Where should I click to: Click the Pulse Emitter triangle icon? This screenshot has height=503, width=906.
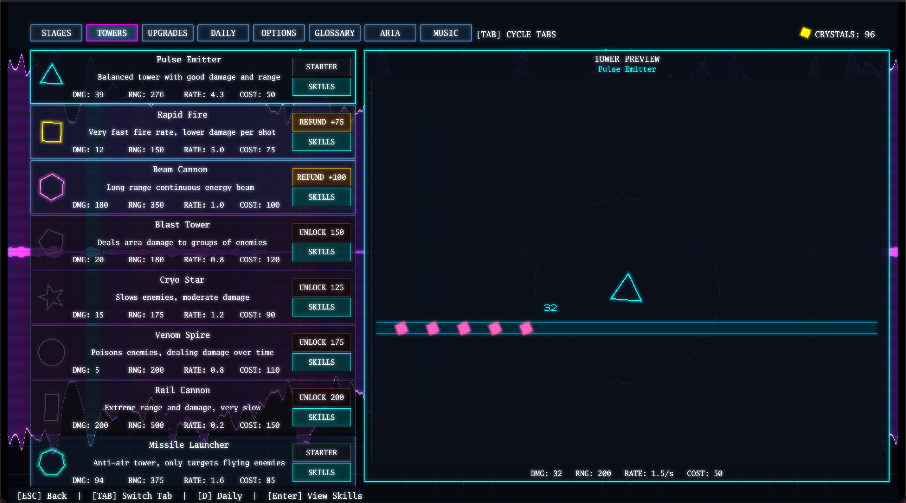[51, 75]
